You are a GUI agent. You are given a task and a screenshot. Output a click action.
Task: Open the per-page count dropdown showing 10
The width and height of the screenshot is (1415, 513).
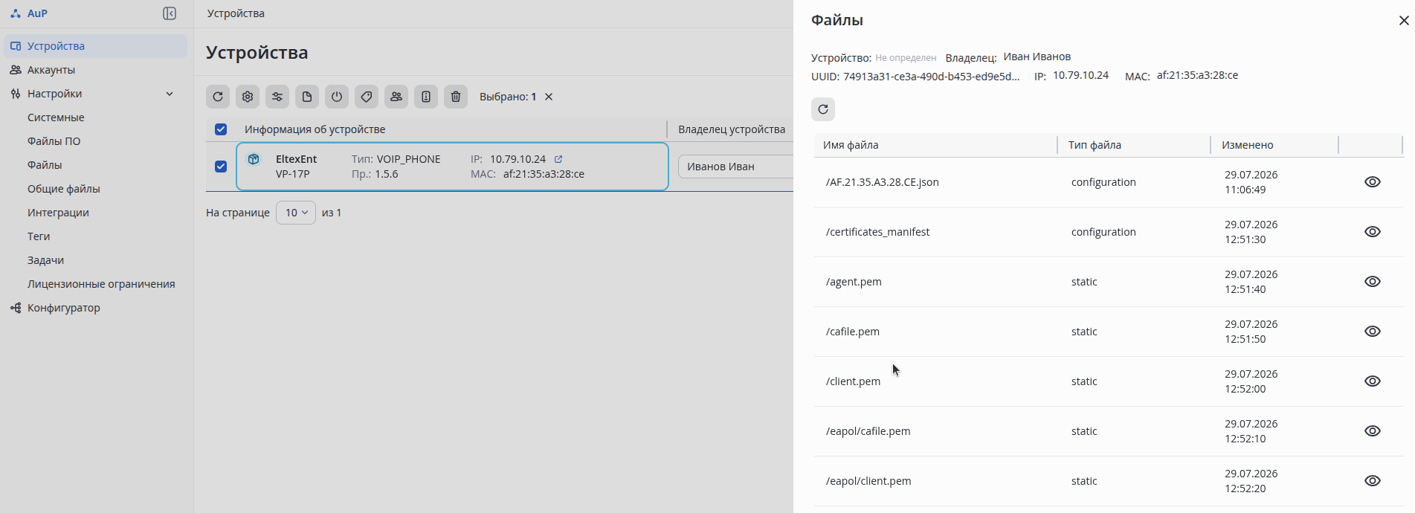pyautogui.click(x=296, y=213)
